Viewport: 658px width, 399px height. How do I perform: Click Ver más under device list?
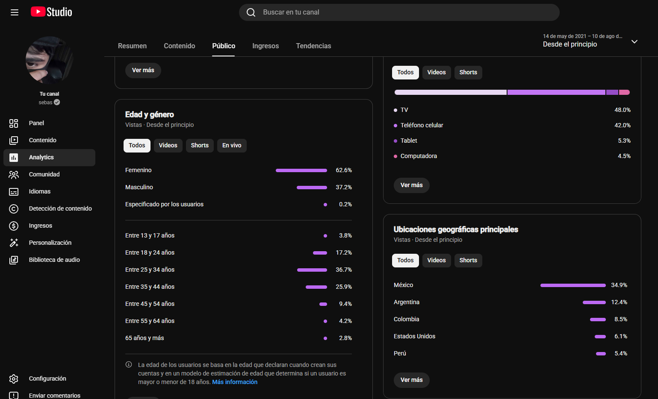412,185
